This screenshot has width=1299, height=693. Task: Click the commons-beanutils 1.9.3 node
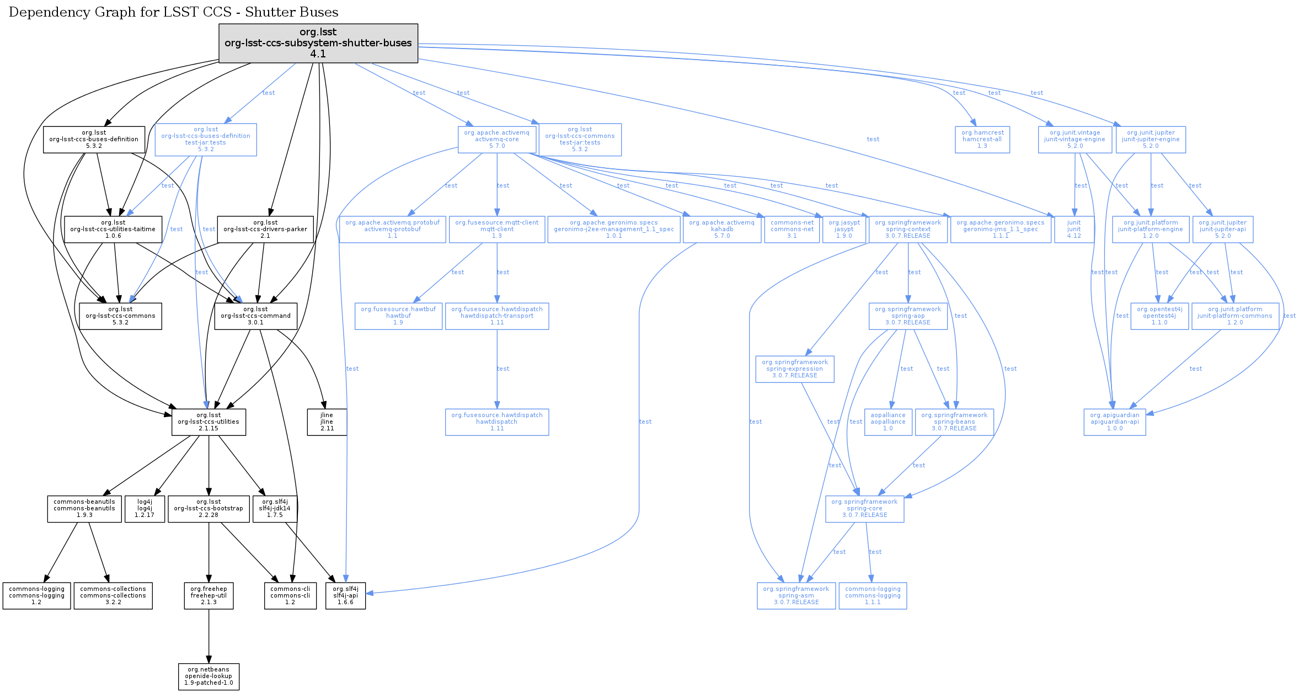click(x=84, y=509)
